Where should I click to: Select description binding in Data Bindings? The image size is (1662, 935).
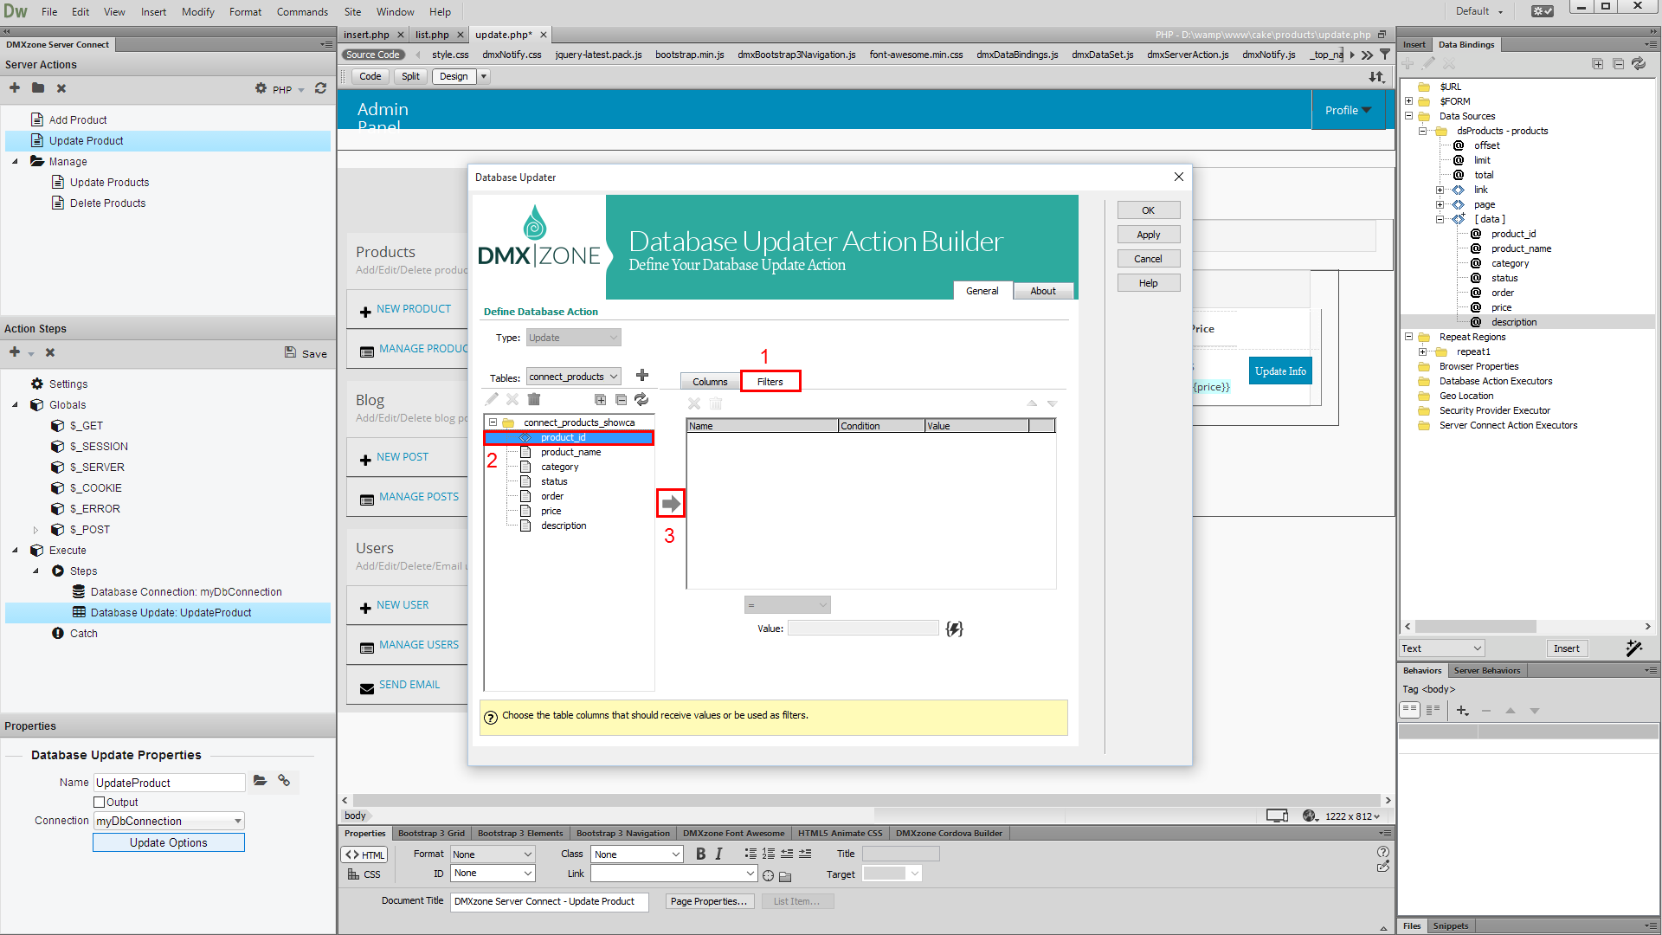1513,322
